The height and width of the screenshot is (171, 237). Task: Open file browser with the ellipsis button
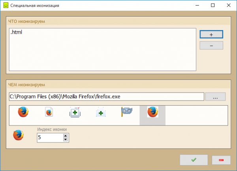click(x=215, y=97)
